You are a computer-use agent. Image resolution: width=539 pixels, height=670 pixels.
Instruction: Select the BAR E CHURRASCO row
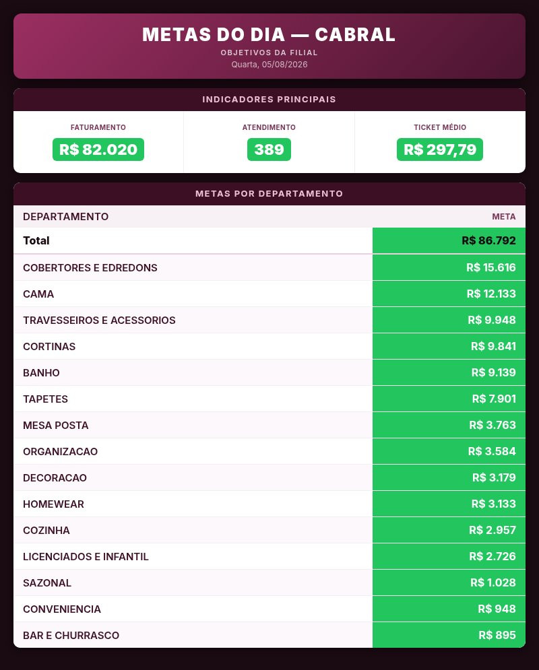(x=269, y=635)
